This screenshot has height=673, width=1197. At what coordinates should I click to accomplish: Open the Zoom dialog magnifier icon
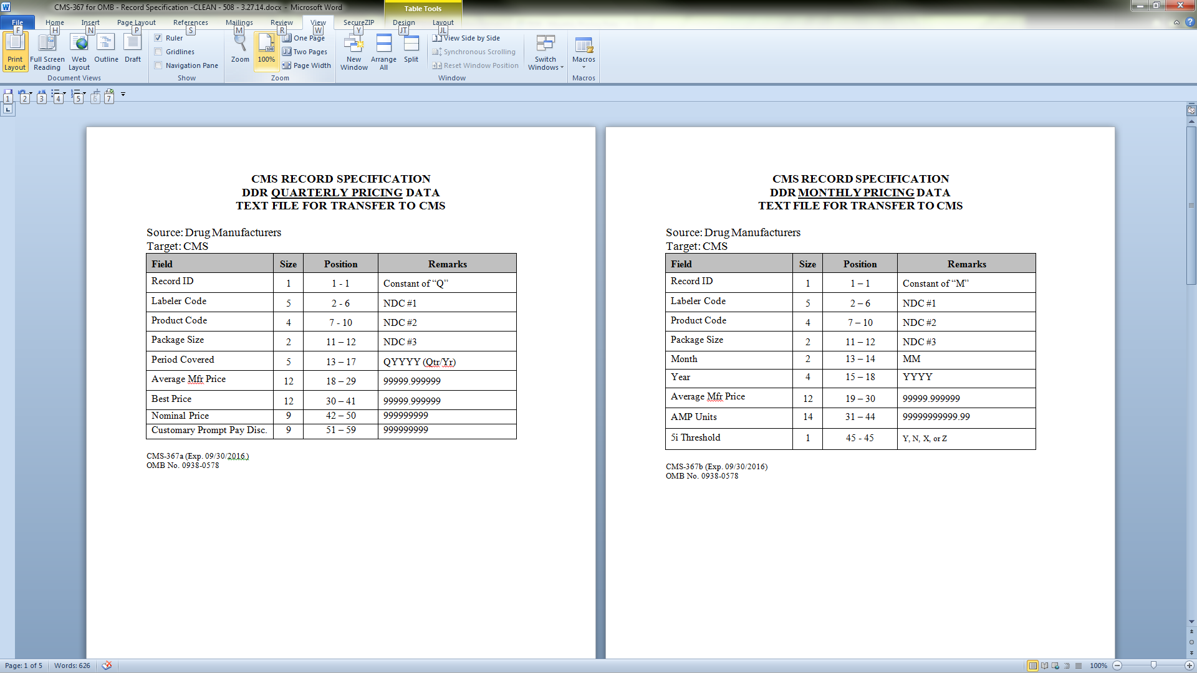240,44
